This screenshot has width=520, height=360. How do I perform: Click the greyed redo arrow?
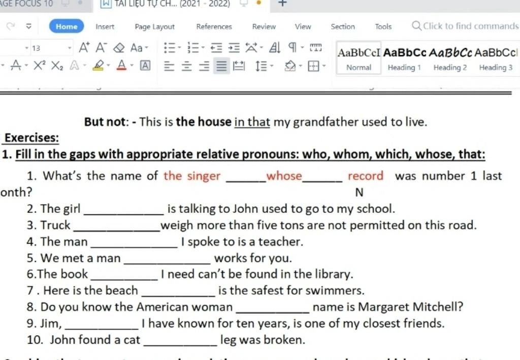coord(11,26)
